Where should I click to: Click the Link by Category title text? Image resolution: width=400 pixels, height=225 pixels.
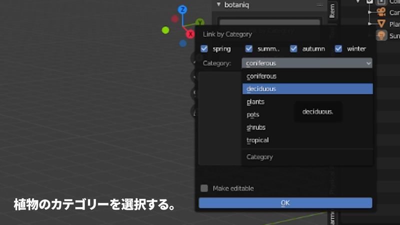[x=227, y=34]
